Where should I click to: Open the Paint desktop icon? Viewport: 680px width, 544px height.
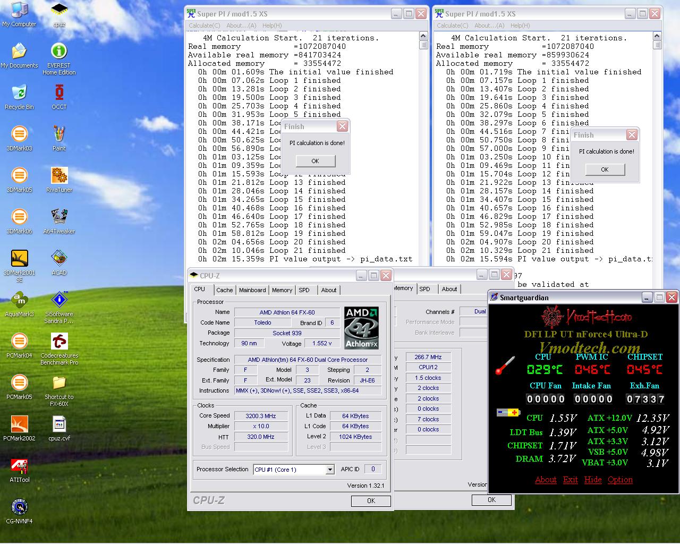coord(59,139)
